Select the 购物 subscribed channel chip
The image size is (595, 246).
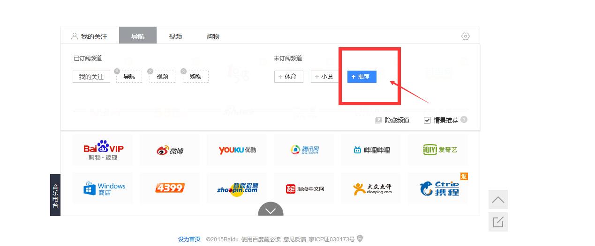tap(196, 77)
